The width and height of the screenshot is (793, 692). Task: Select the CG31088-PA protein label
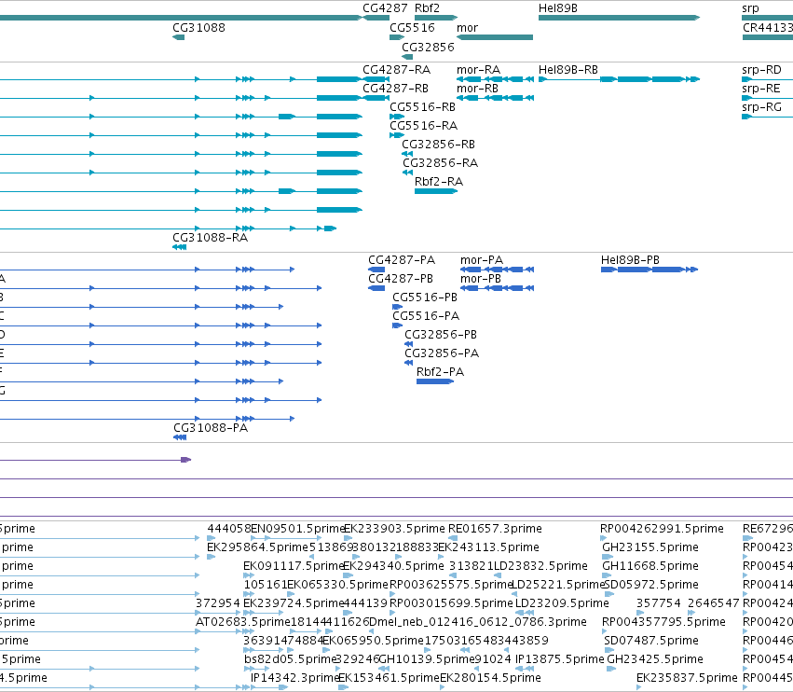pos(211,428)
